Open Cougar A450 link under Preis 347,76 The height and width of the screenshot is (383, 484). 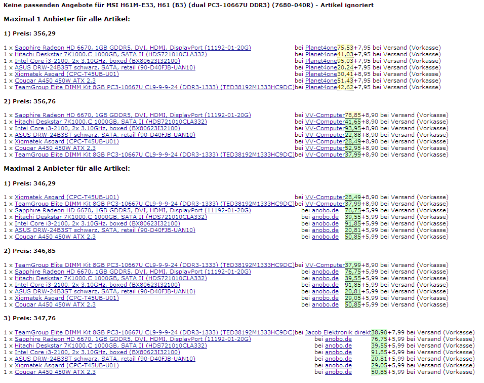point(55,372)
